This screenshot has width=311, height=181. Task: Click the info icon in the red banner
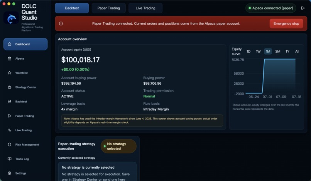point(61,23)
